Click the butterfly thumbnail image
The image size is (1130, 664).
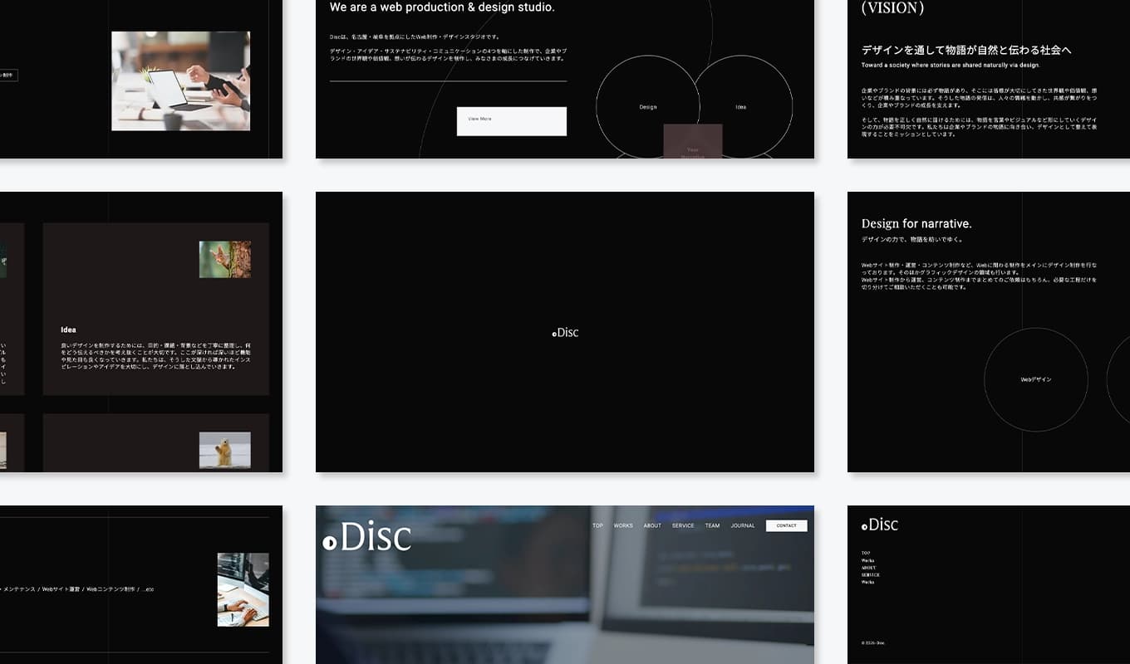(225, 258)
